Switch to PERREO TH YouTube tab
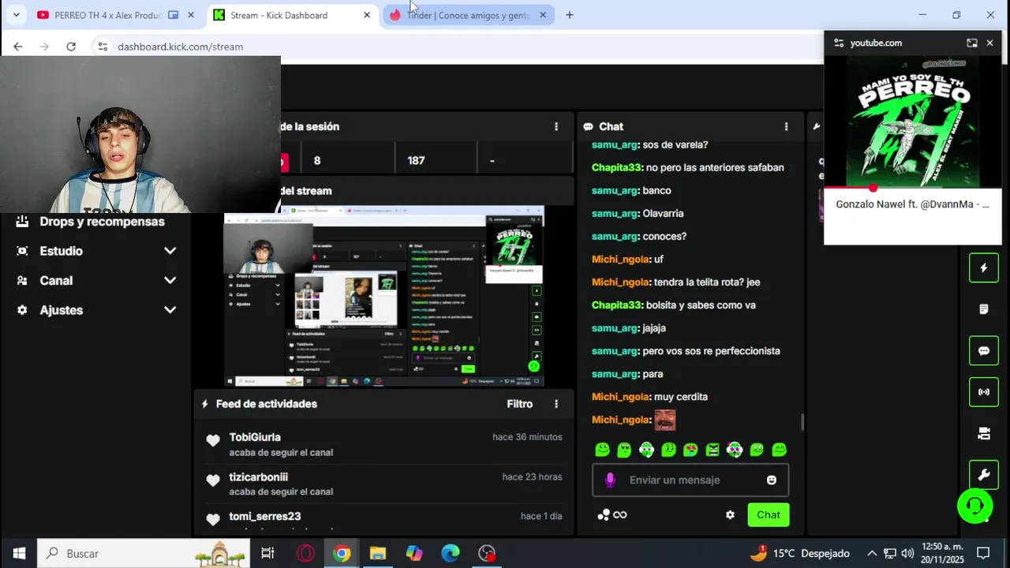This screenshot has height=568, width=1010. (116, 15)
